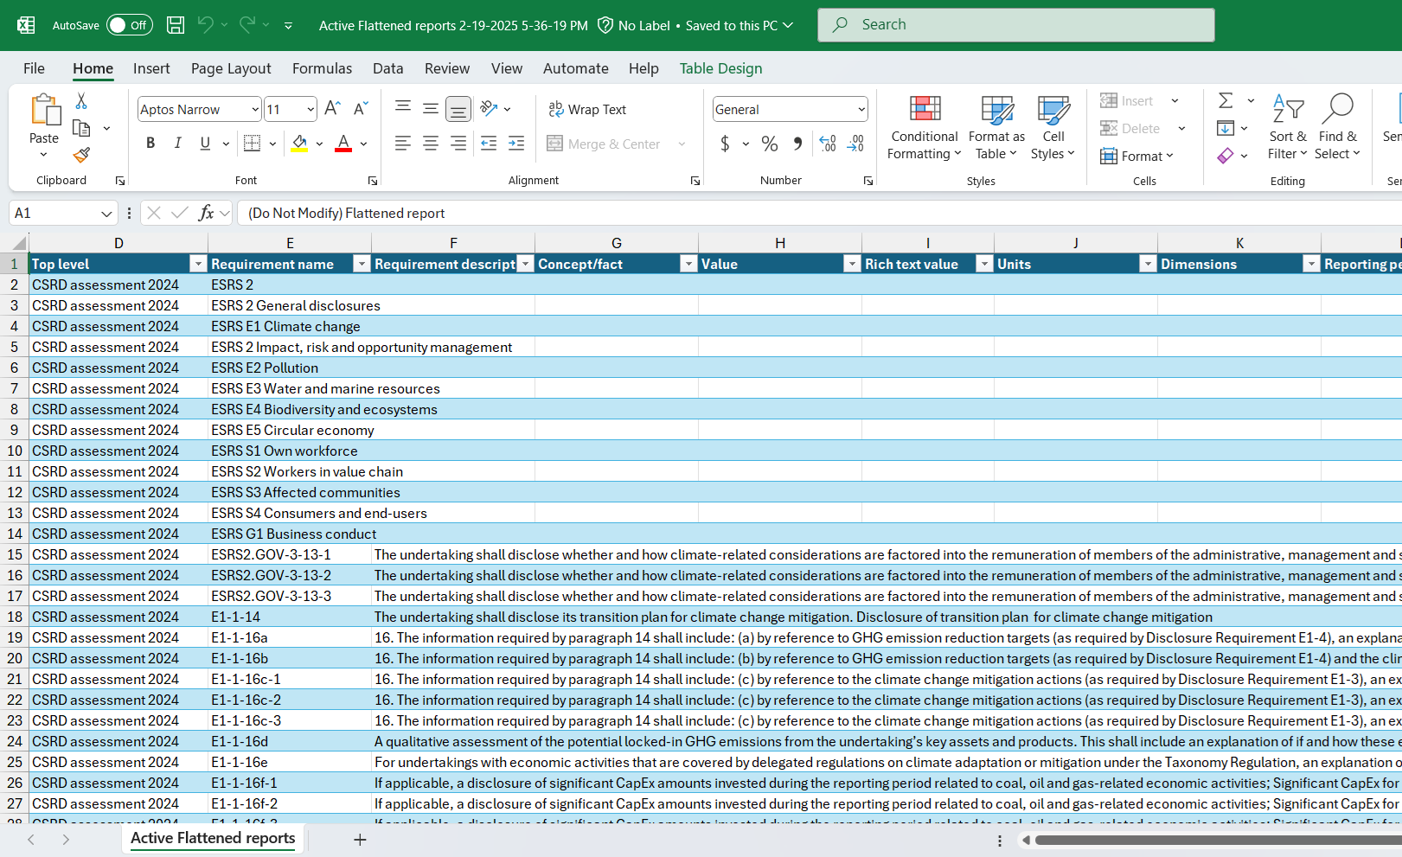1402x857 pixels.
Task: Open Format as Table gallery
Action: click(996, 127)
